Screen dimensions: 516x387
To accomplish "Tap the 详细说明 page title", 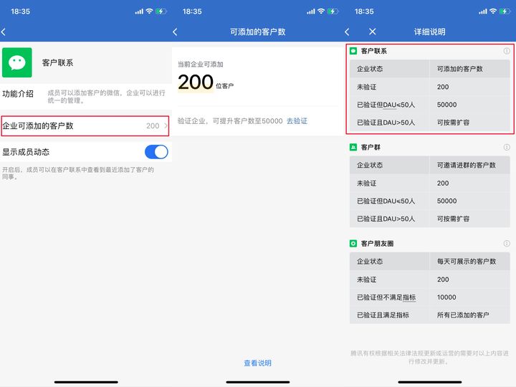I will [429, 32].
